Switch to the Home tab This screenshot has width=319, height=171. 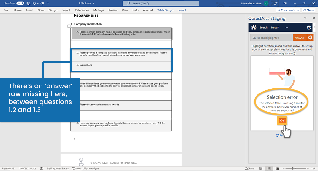click(x=18, y=10)
